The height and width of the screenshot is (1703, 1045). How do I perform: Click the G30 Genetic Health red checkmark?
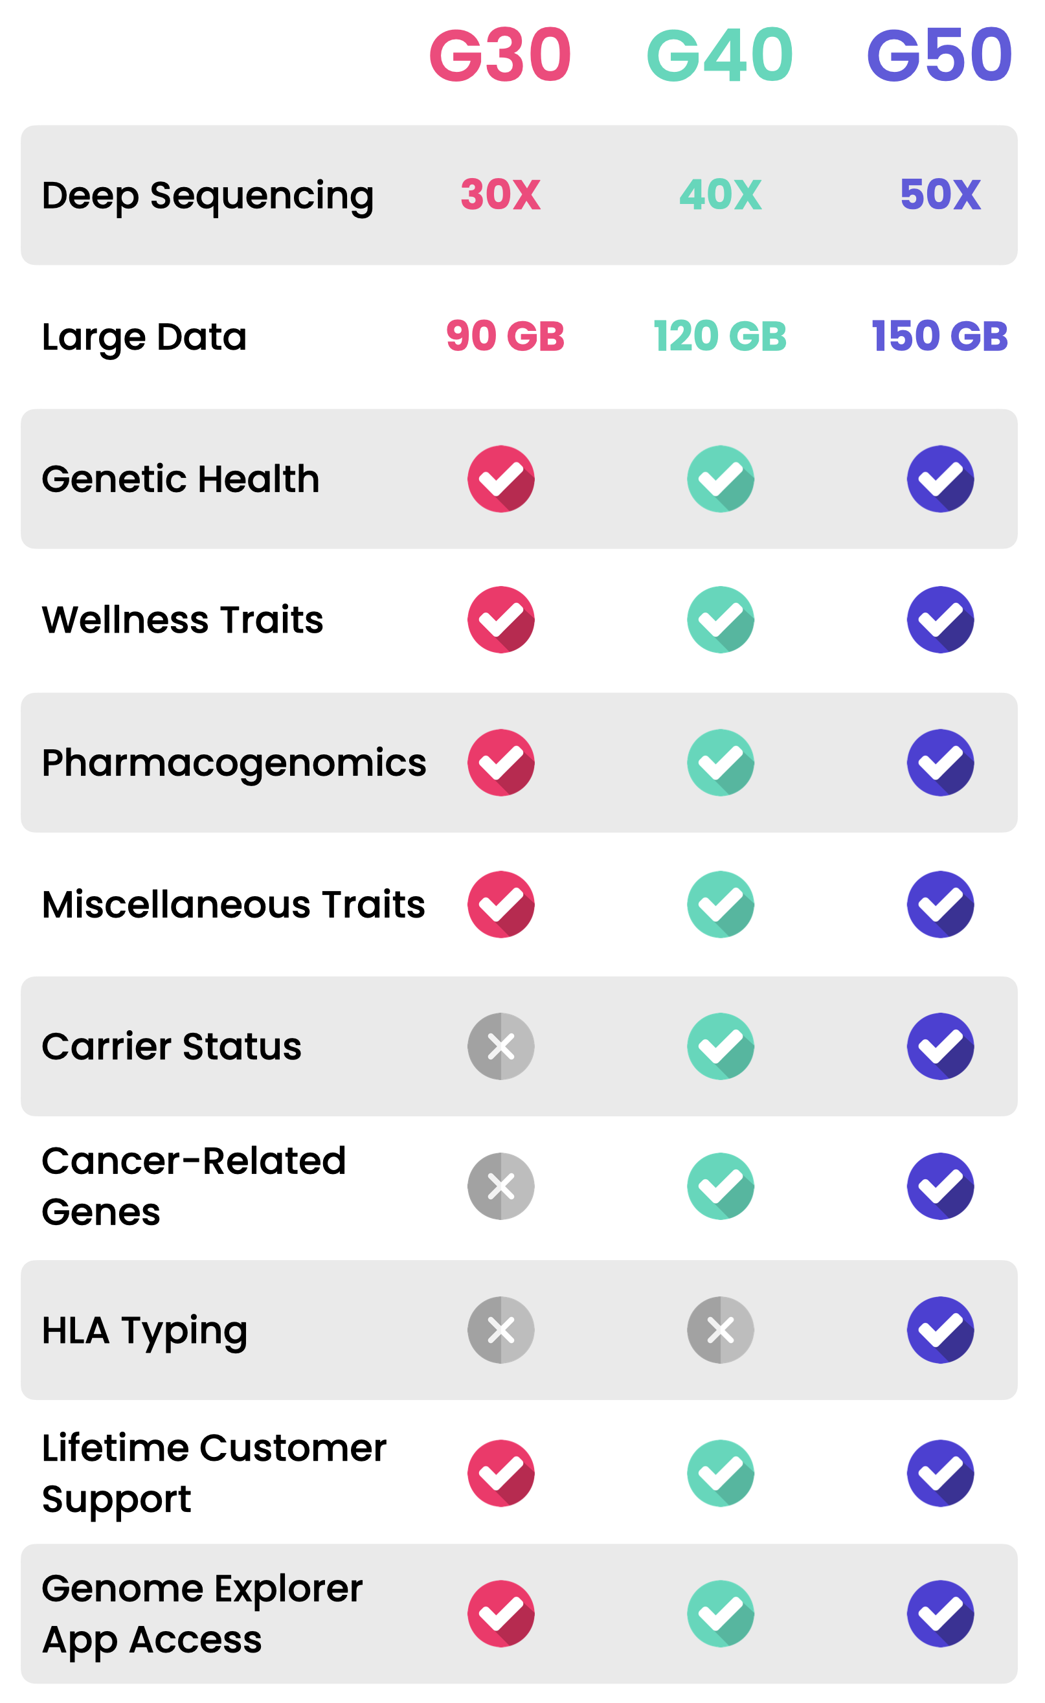(501, 479)
